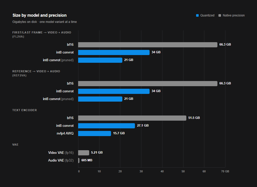Select the Text Encoder int8 convrot bar

click(x=107, y=126)
